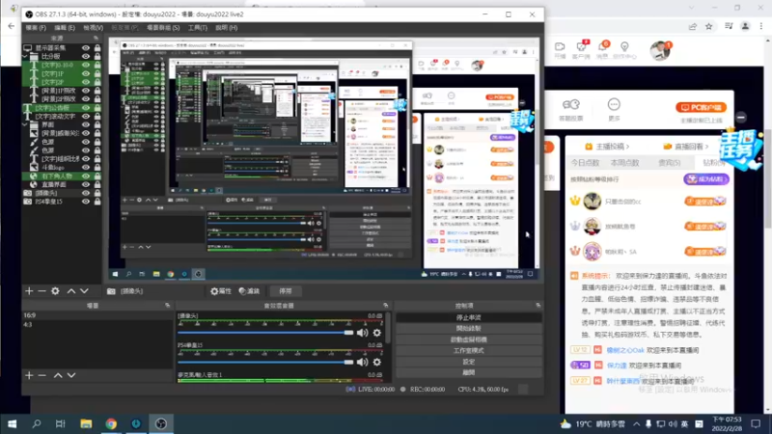
Task: Mute the [摄像头] mixer channel speaker icon
Action: coord(363,333)
